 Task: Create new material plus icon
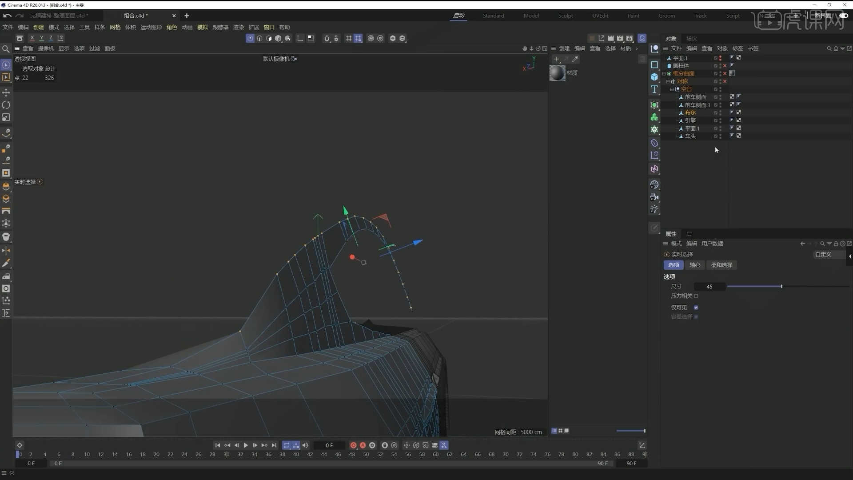(556, 59)
